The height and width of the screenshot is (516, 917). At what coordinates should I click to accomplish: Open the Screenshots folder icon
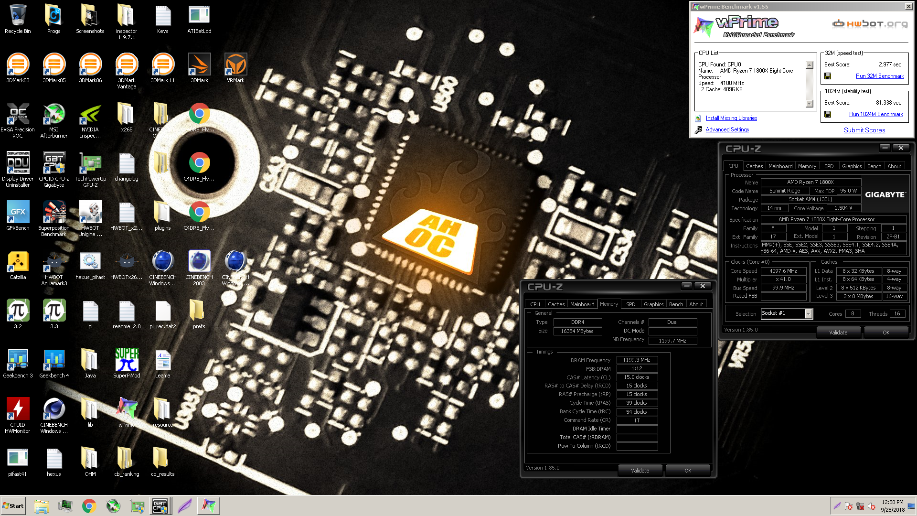[90, 19]
